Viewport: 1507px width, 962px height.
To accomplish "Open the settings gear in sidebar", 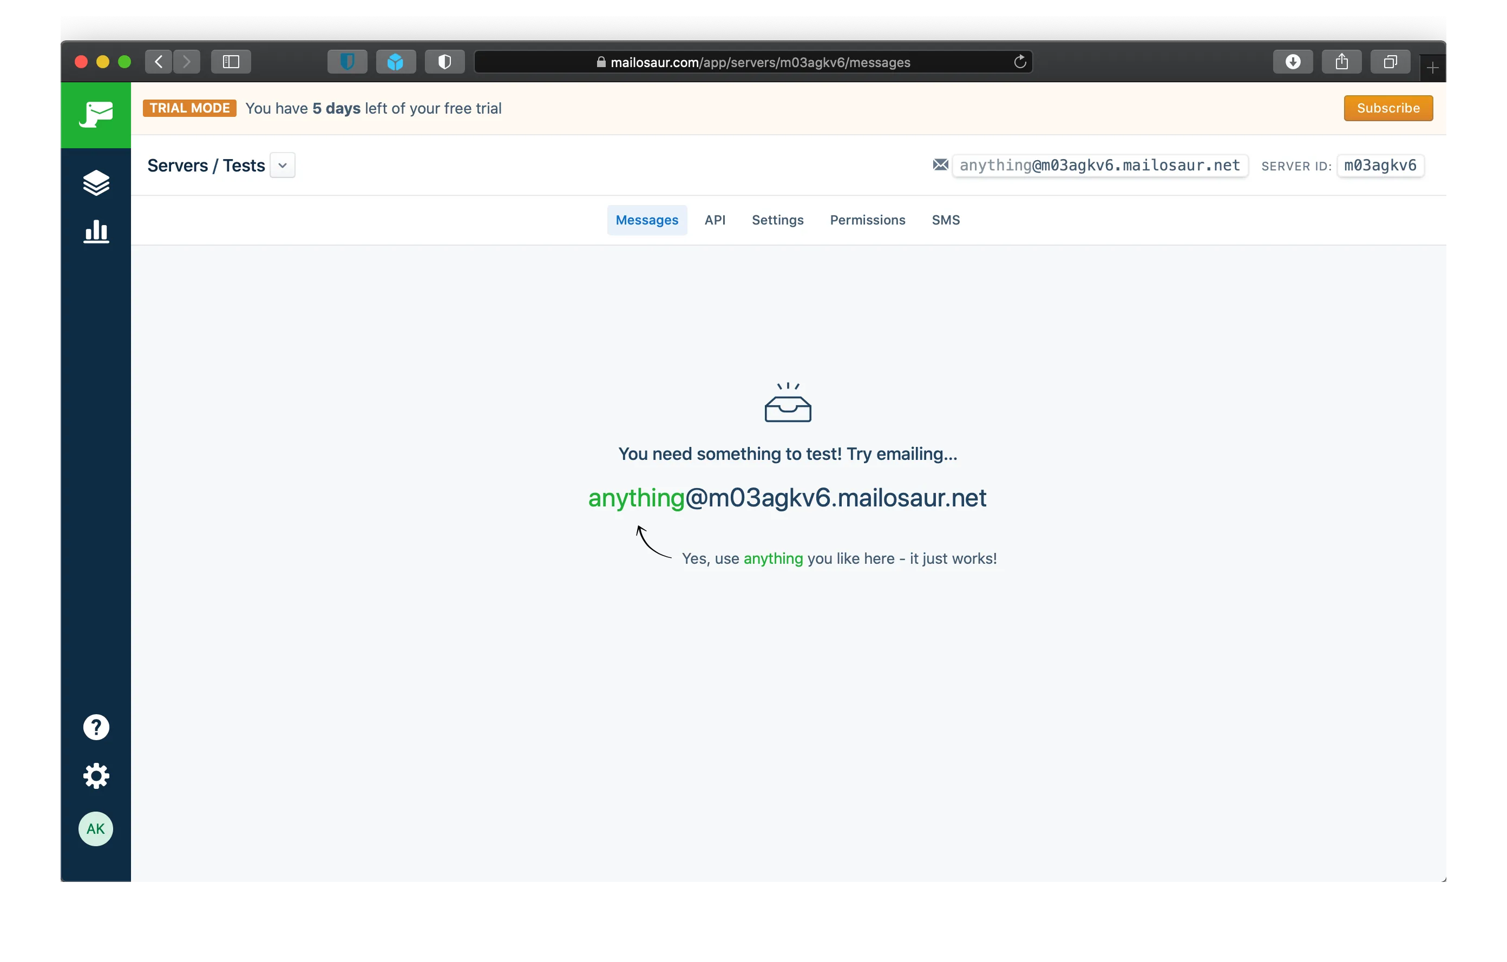I will [96, 775].
